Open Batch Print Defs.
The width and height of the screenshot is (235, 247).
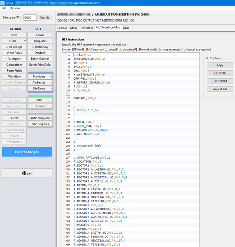click(40, 65)
